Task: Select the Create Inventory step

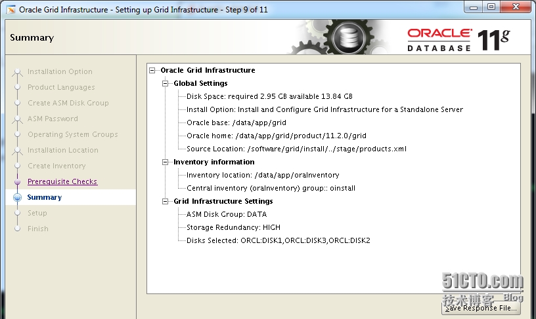Action: [x=56, y=166]
